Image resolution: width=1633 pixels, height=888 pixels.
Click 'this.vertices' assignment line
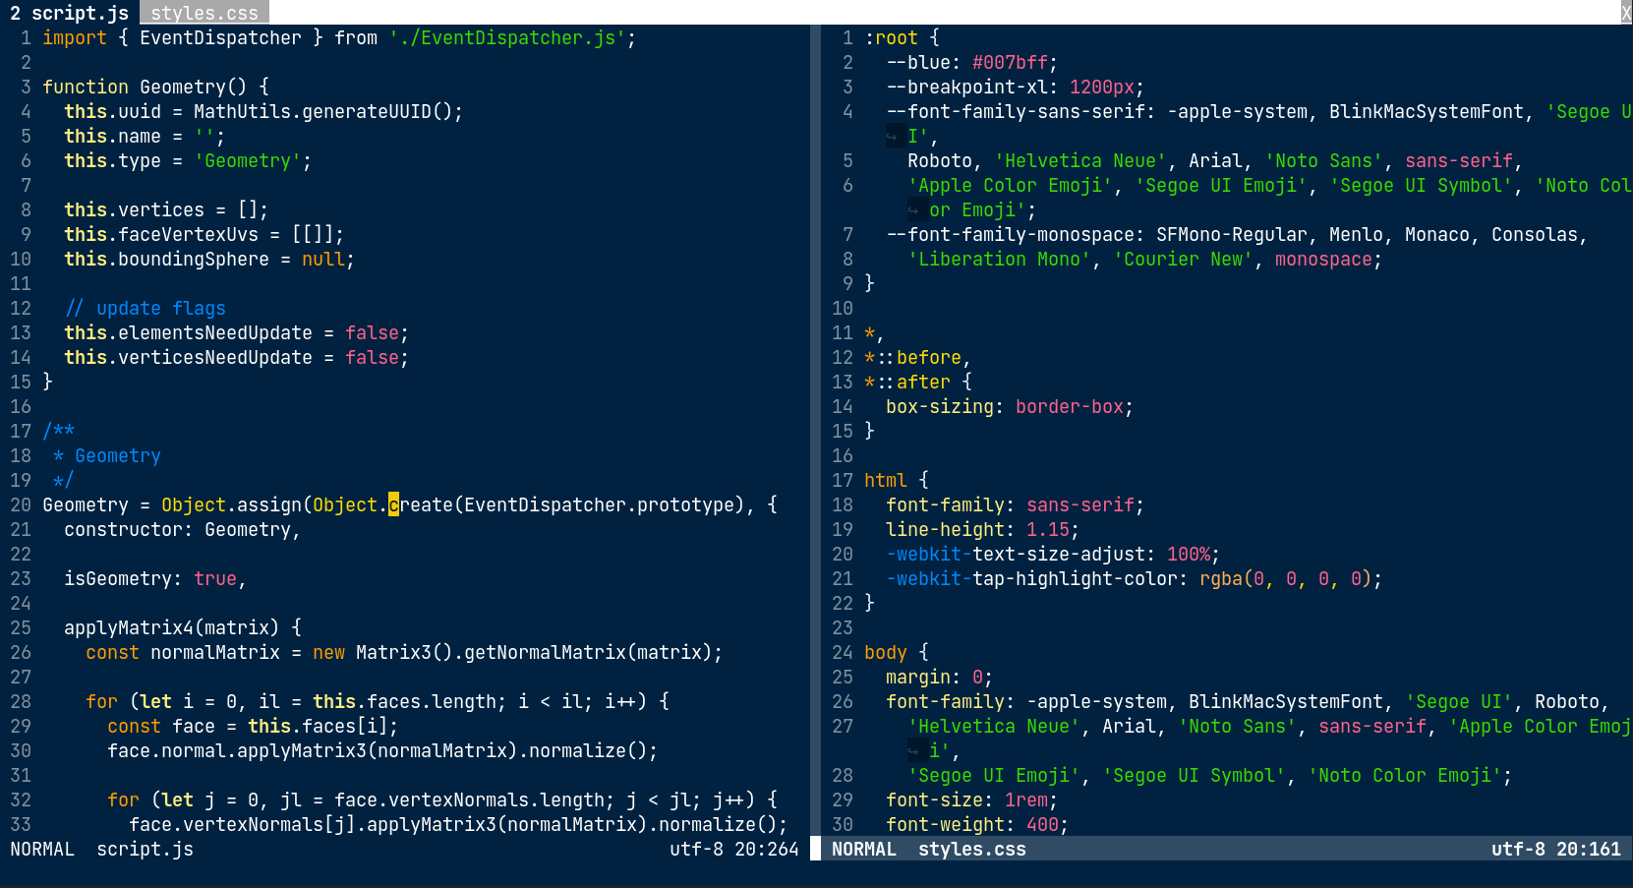pyautogui.click(x=166, y=209)
